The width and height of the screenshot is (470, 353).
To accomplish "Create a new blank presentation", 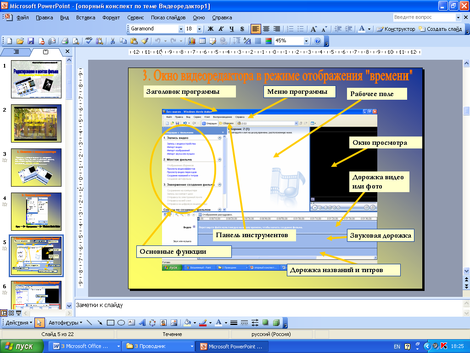I will (x=9, y=41).
